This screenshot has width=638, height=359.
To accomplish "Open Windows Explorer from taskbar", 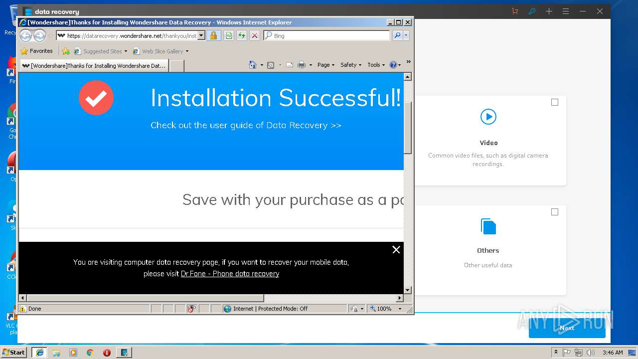I will (56, 353).
